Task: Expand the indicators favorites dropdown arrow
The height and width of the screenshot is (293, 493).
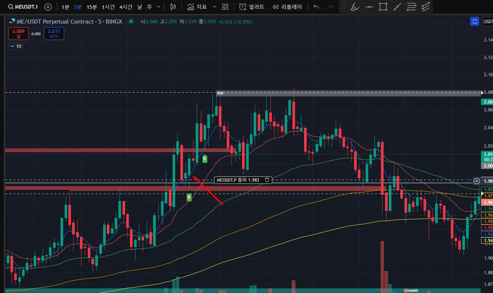Action: [214, 7]
